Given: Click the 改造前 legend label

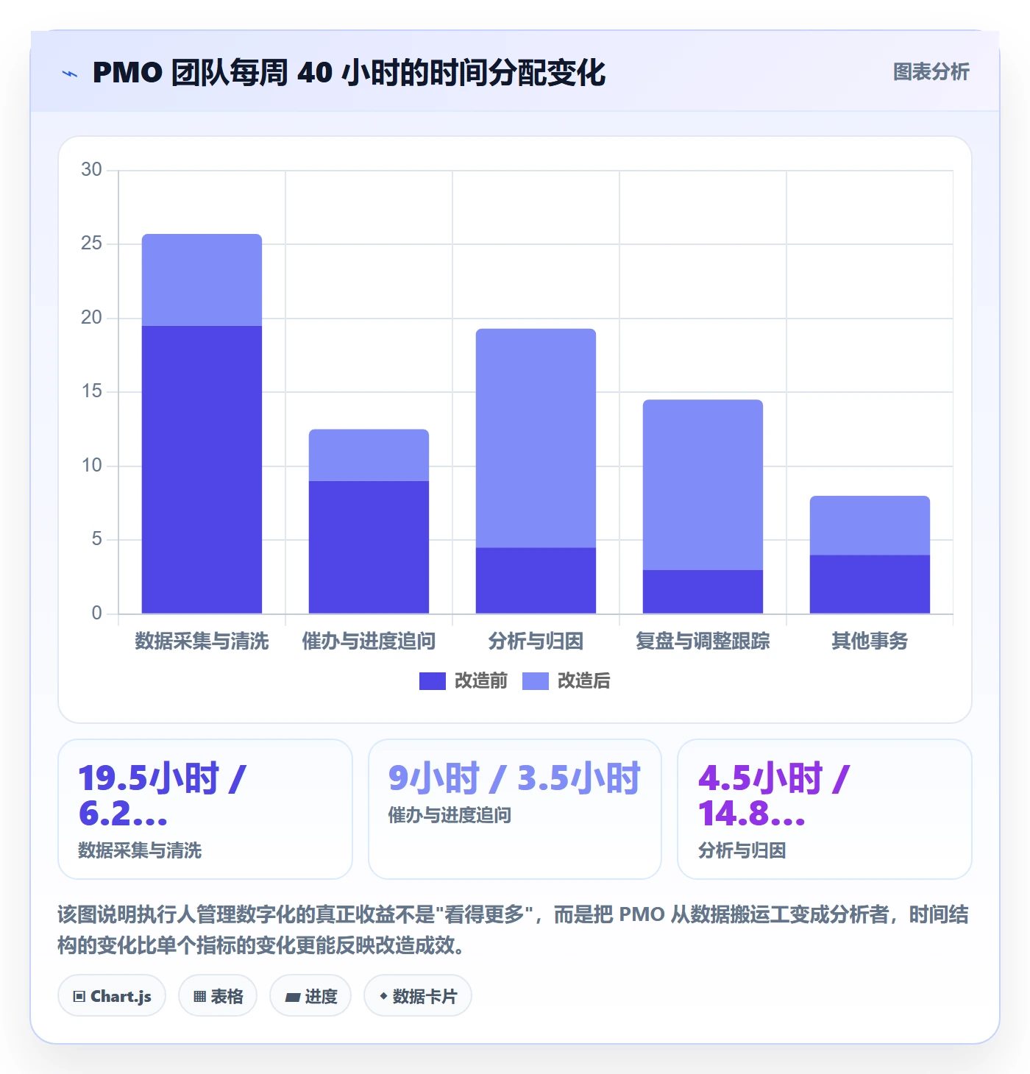Looking at the screenshot, I should (481, 681).
